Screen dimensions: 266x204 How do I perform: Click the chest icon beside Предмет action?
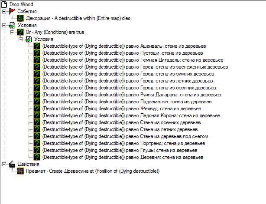point(20,171)
